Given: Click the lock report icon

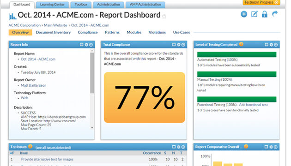Looking at the screenshot, I should point(265,14).
